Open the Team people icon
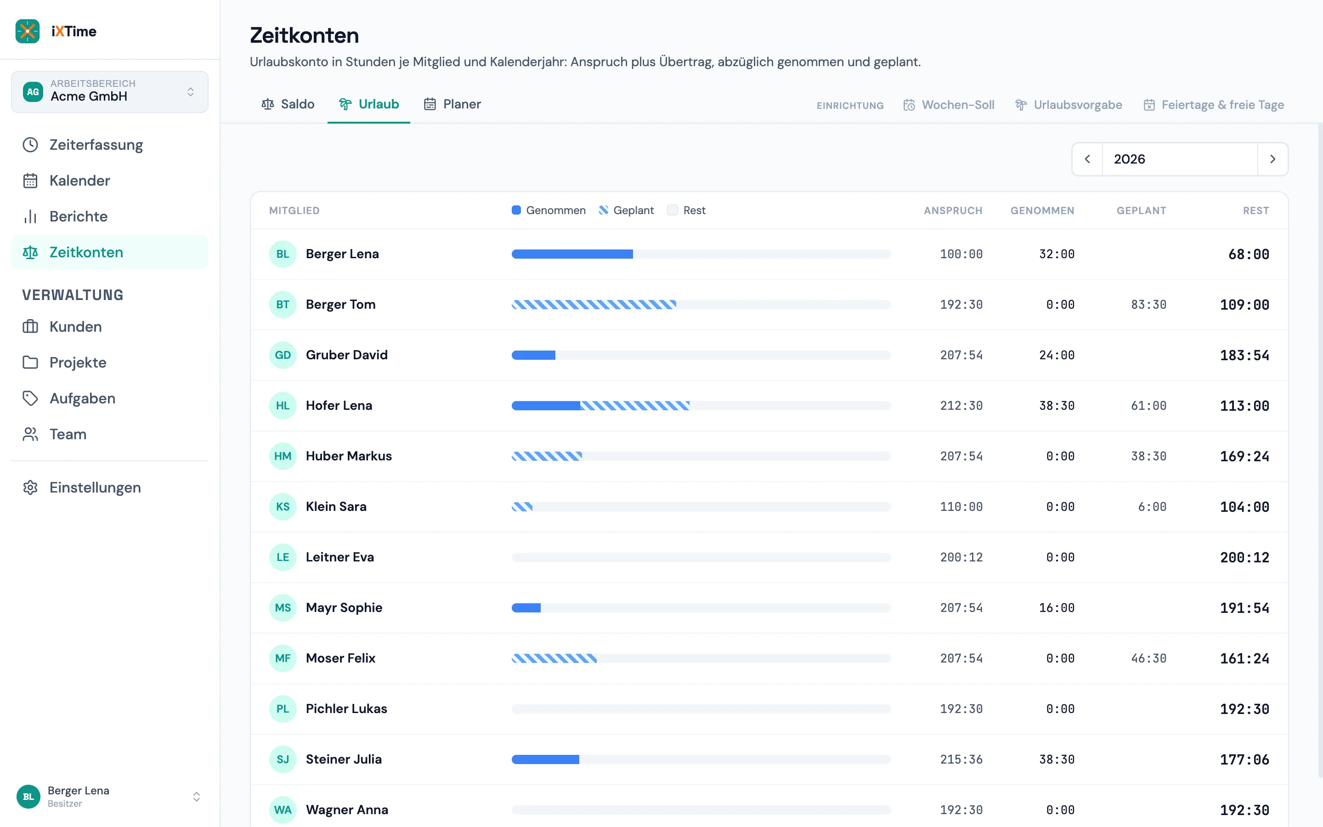The width and height of the screenshot is (1323, 827). 30,434
